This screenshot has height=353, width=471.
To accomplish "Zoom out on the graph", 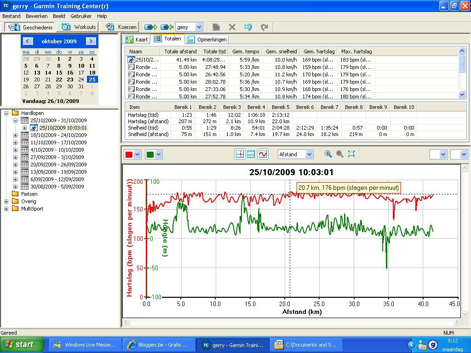I will pos(340,154).
